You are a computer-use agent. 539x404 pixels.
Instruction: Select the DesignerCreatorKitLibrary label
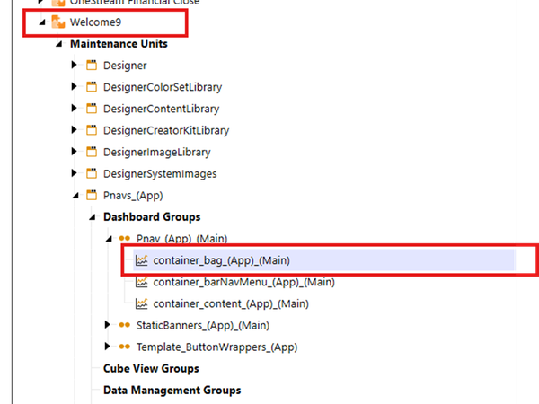coord(166,130)
